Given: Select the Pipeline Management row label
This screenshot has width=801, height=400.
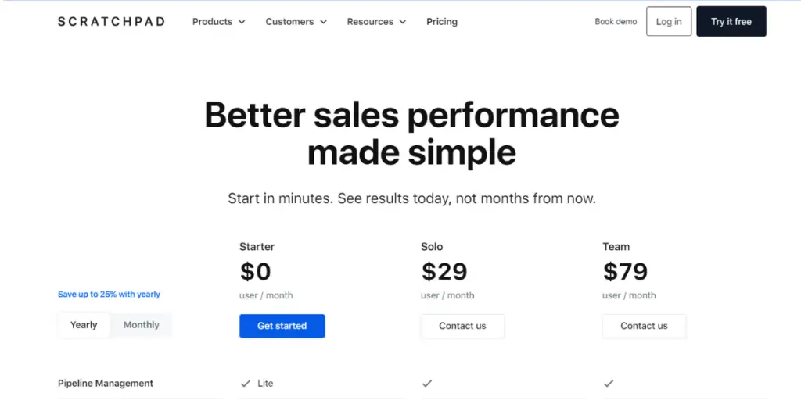Looking at the screenshot, I should click(106, 383).
